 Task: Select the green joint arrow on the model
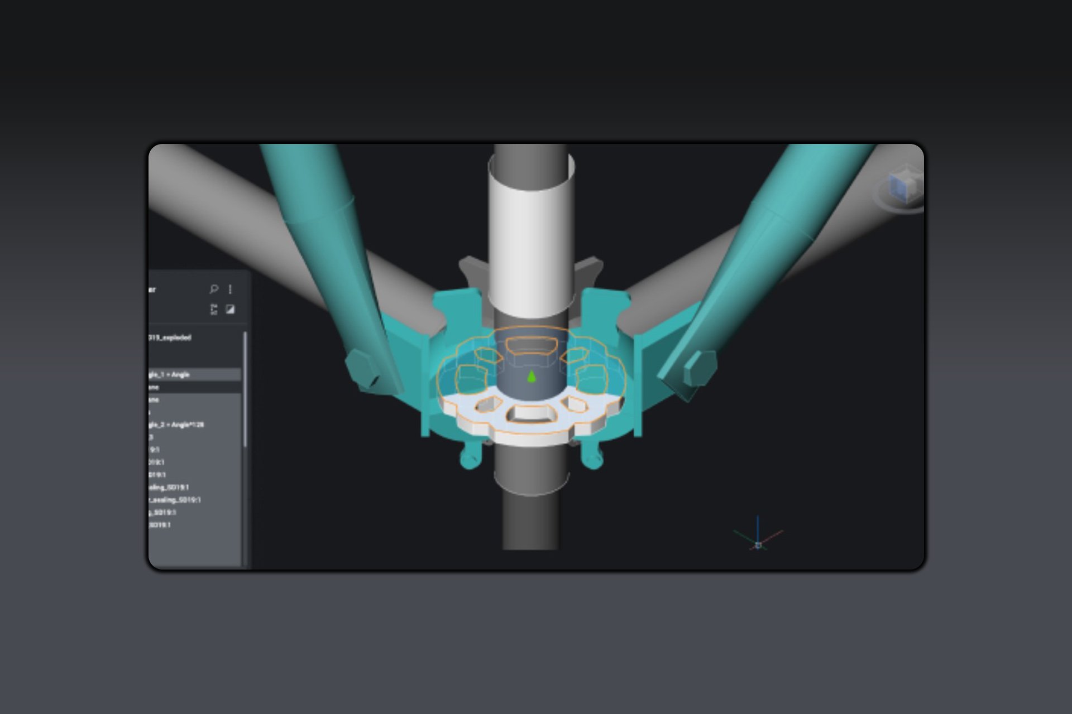click(x=532, y=377)
